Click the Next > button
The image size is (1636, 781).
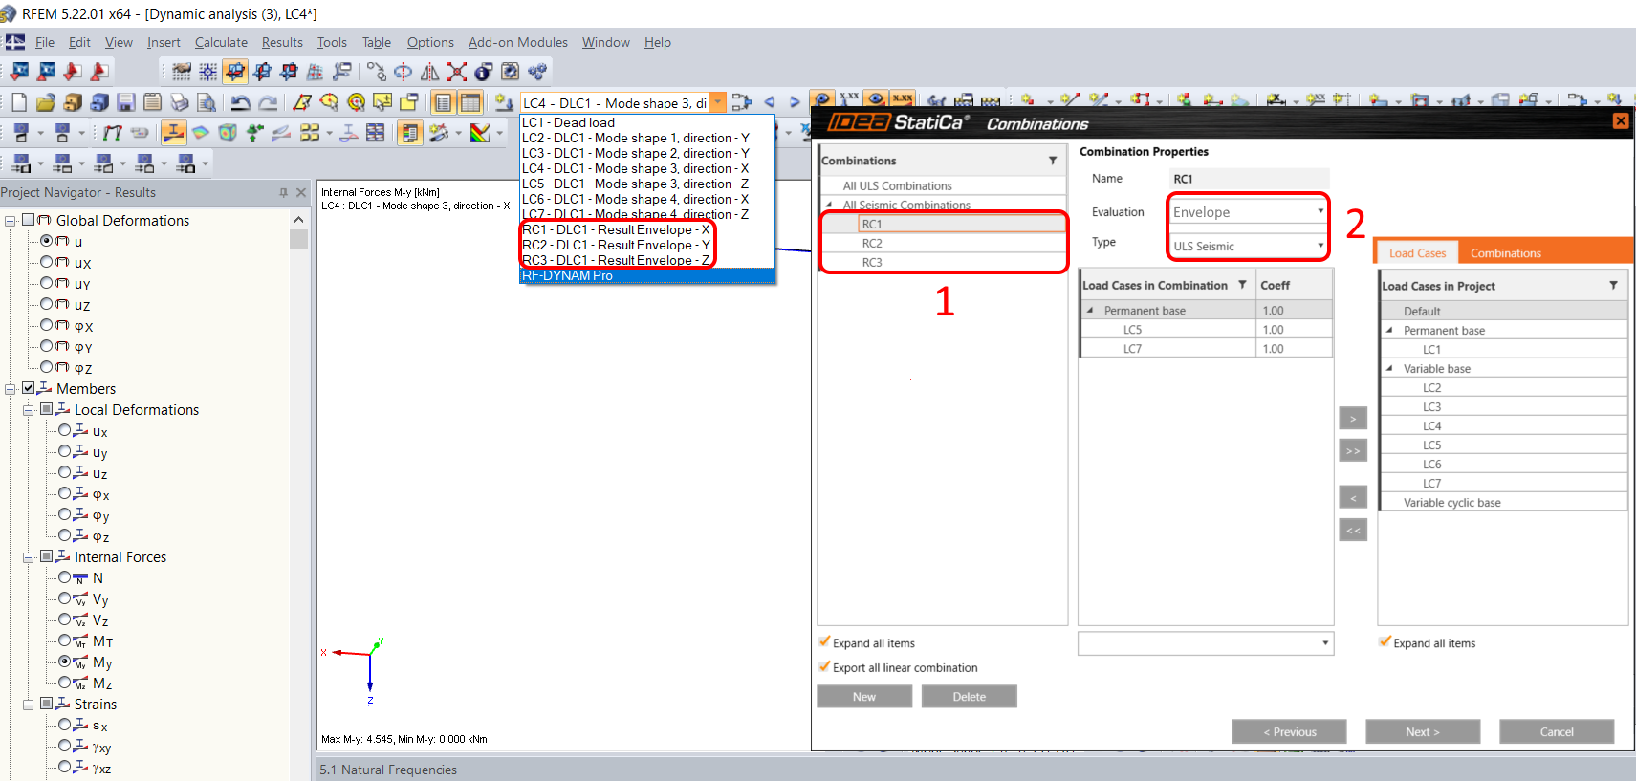1423,732
